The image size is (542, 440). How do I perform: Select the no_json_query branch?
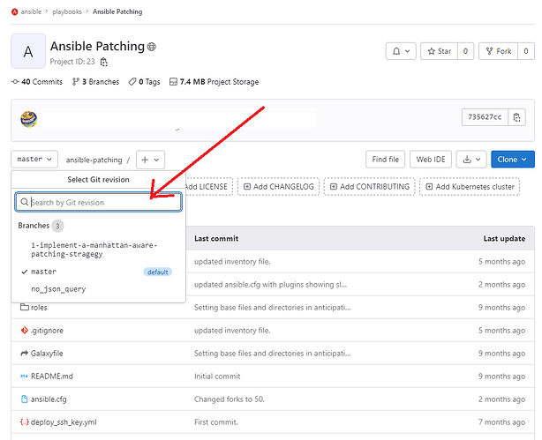click(58, 289)
